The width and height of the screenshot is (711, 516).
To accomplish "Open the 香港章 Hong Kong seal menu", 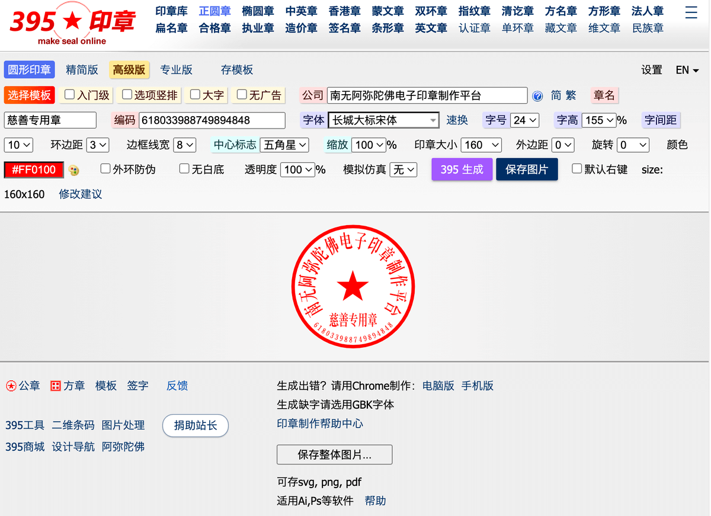I will 344,11.
